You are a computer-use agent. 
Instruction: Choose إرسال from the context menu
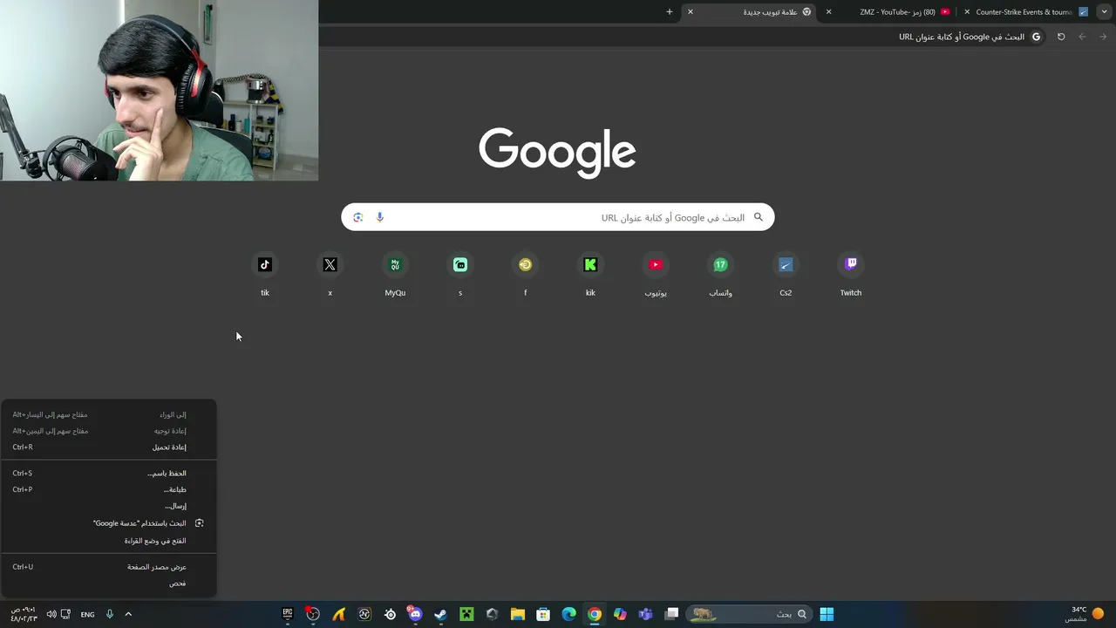tap(108, 506)
